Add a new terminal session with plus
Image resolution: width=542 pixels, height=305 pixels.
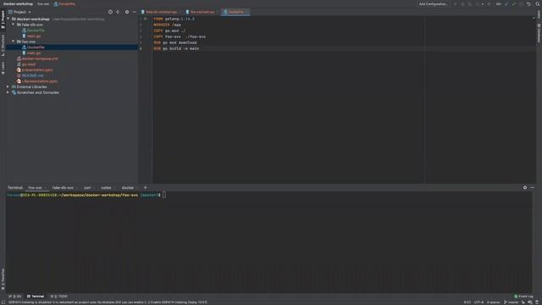pyautogui.click(x=145, y=187)
